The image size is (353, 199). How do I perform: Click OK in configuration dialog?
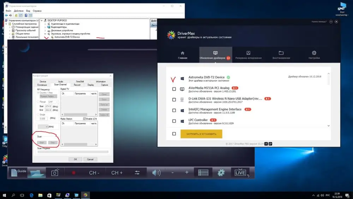coord(76,159)
